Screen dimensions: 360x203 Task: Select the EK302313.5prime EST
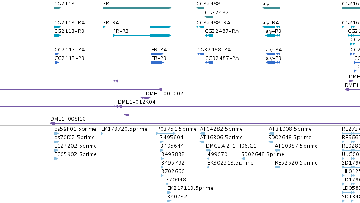[209, 167]
